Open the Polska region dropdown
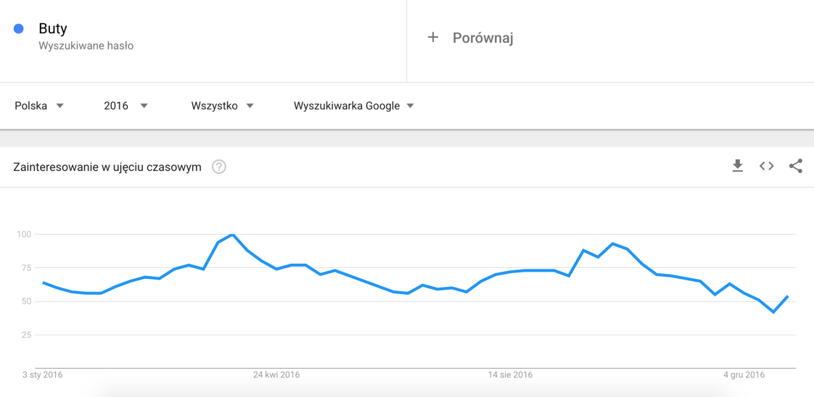This screenshot has width=814, height=397. [x=39, y=106]
